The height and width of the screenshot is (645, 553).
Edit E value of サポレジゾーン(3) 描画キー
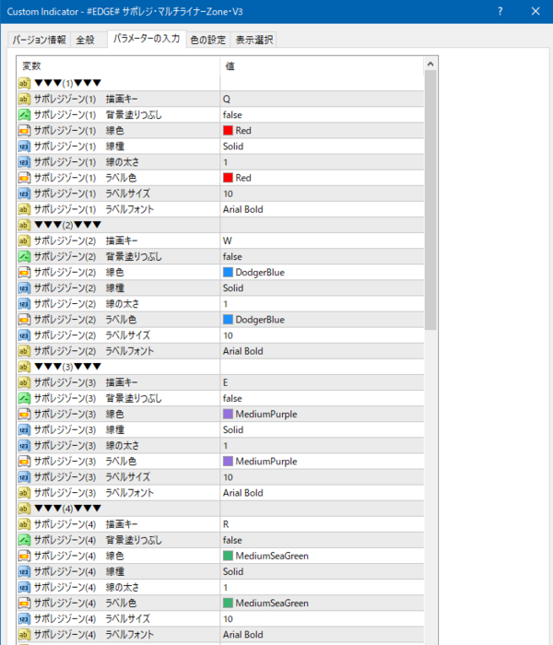coord(322,382)
